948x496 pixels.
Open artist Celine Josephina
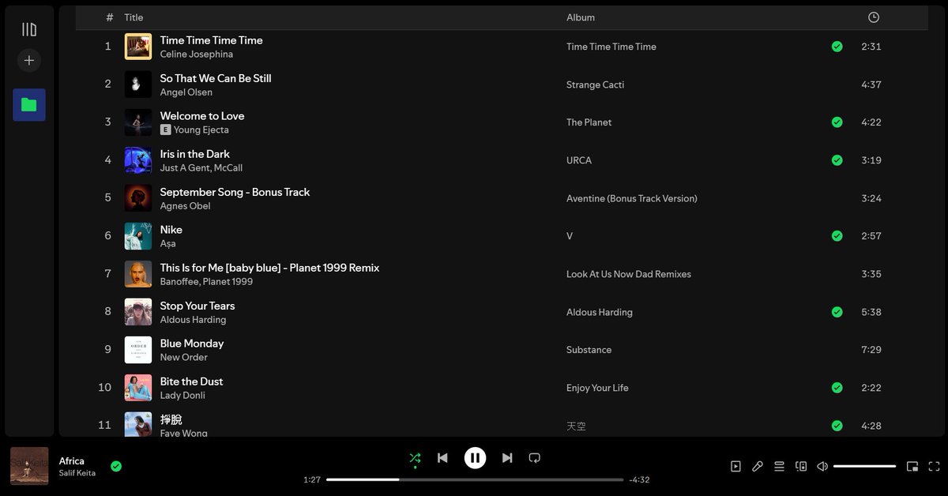pos(197,54)
